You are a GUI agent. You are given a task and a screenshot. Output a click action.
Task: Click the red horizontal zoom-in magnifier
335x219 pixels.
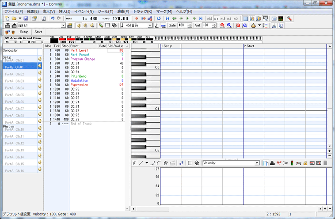tap(222, 26)
